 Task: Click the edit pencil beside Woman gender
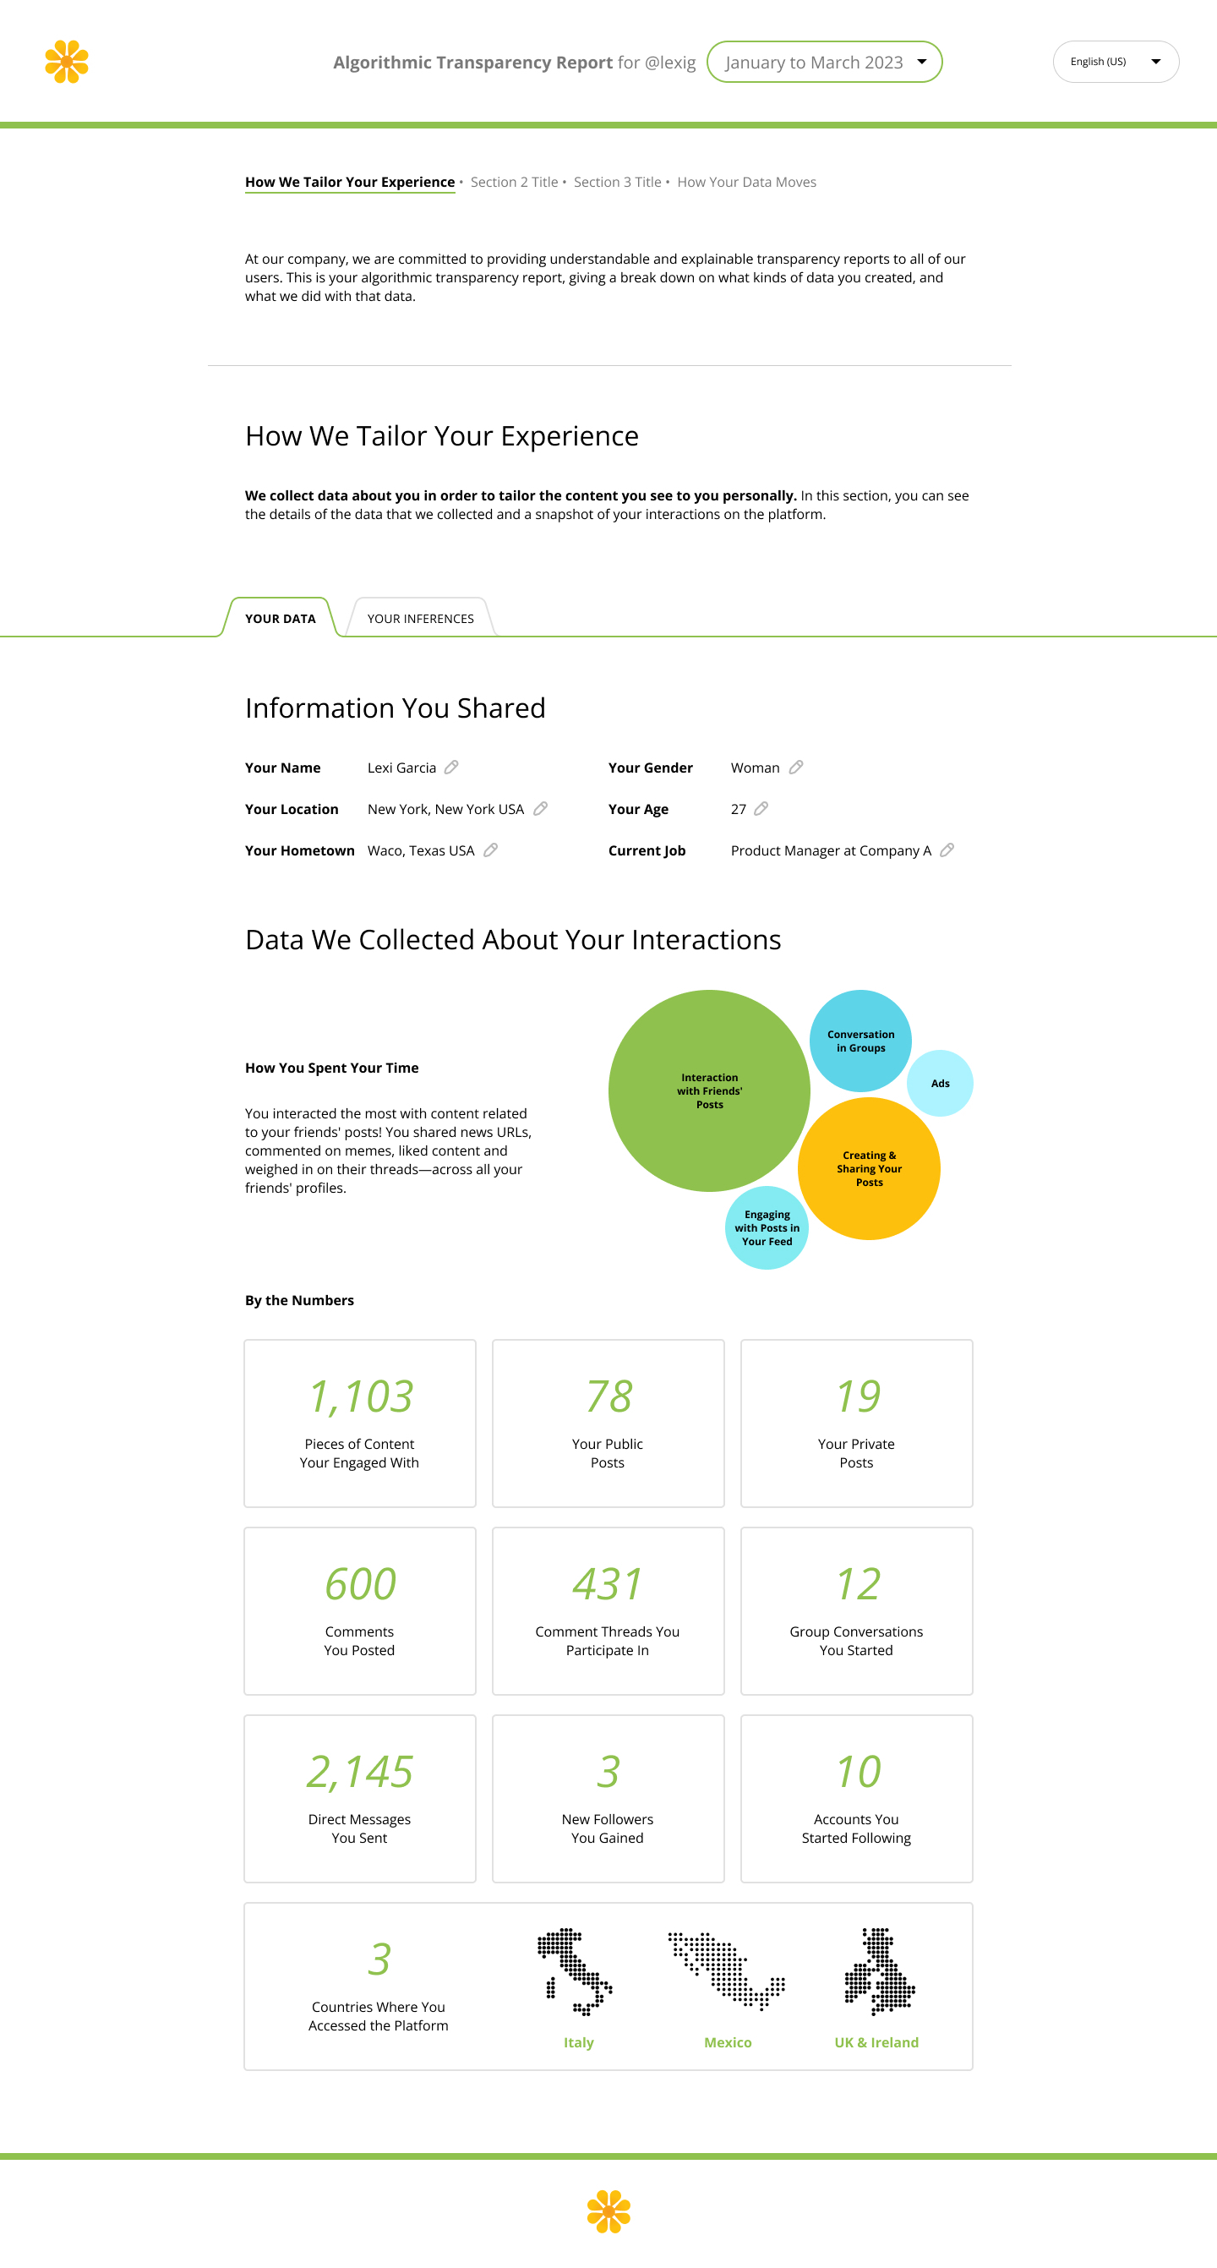(795, 767)
